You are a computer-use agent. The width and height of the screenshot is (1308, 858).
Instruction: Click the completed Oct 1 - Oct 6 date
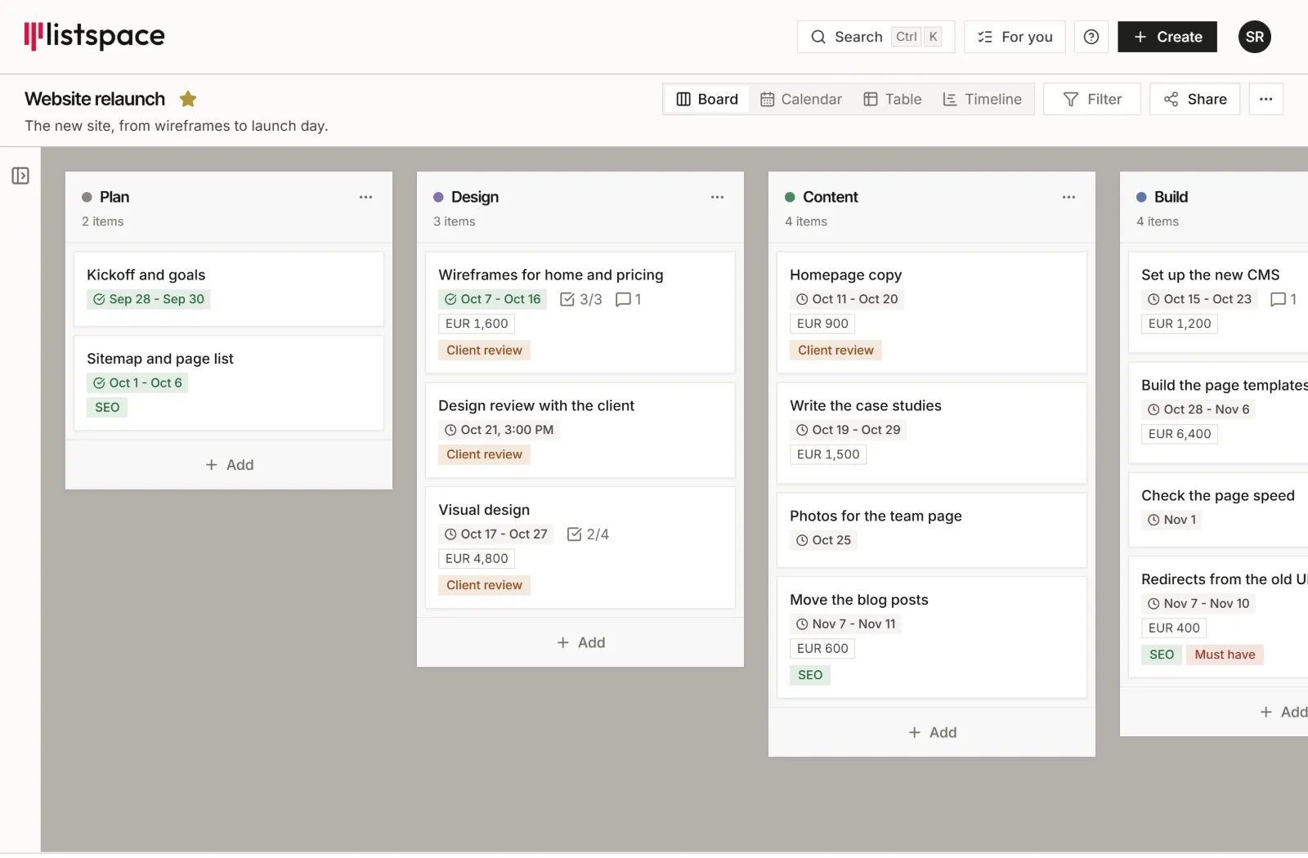[x=137, y=382]
